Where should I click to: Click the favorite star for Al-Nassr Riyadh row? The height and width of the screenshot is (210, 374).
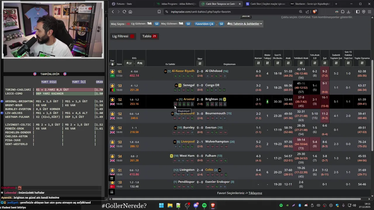[x=112, y=71]
